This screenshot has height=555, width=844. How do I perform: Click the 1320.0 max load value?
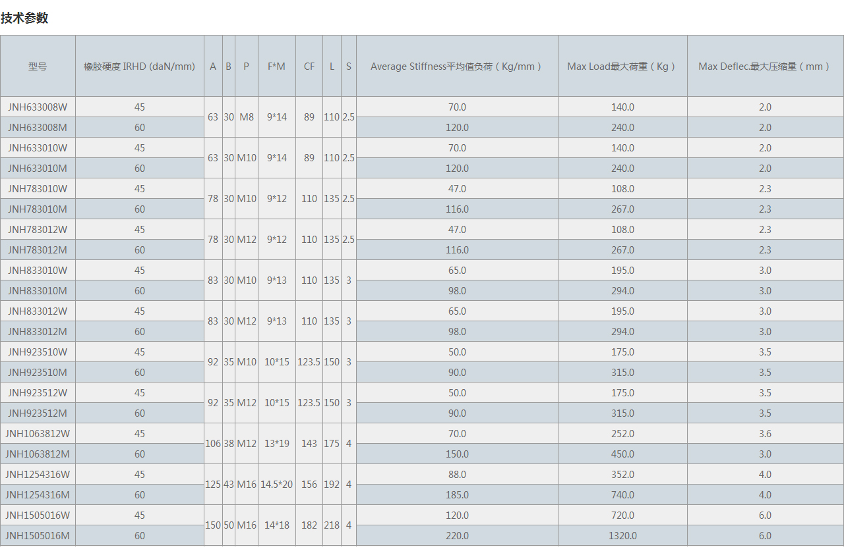[x=622, y=536]
